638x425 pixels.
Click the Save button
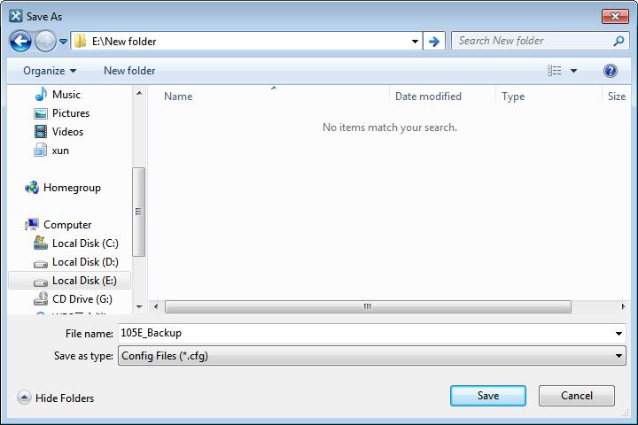[x=488, y=396]
